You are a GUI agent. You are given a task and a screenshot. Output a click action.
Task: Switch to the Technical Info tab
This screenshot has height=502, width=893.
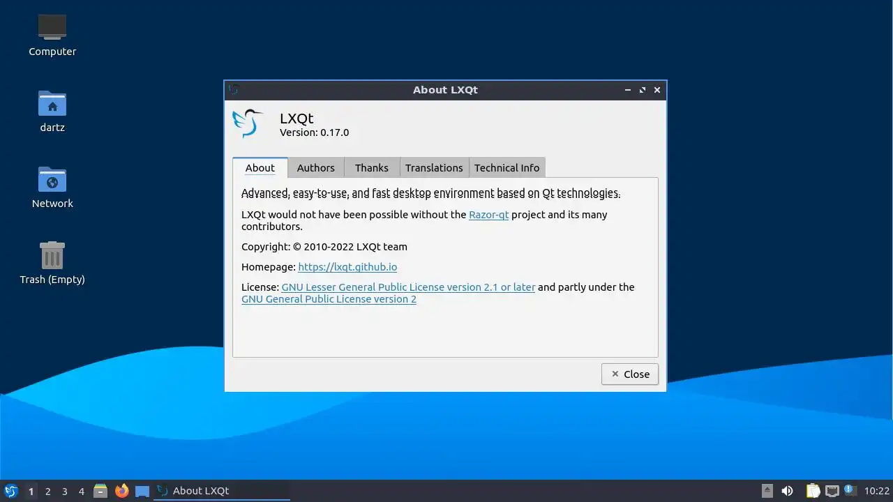[507, 168]
